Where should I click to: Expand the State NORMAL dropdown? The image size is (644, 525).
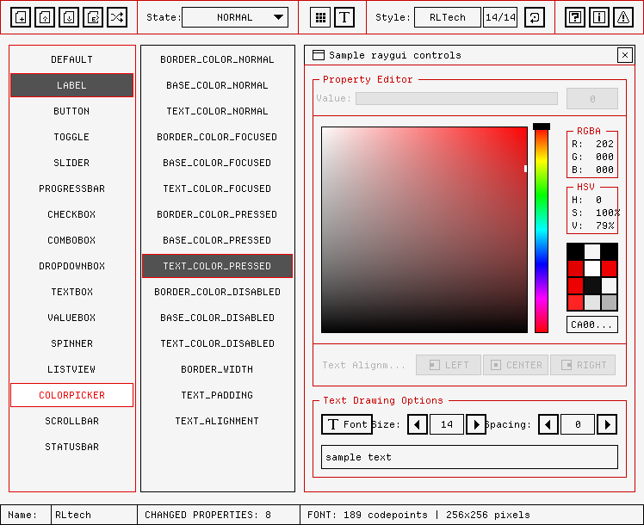235,17
